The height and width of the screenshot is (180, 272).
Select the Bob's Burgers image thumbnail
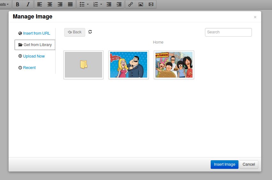click(174, 65)
